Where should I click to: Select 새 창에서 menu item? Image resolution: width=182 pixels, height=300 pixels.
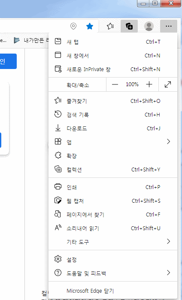[113, 55]
